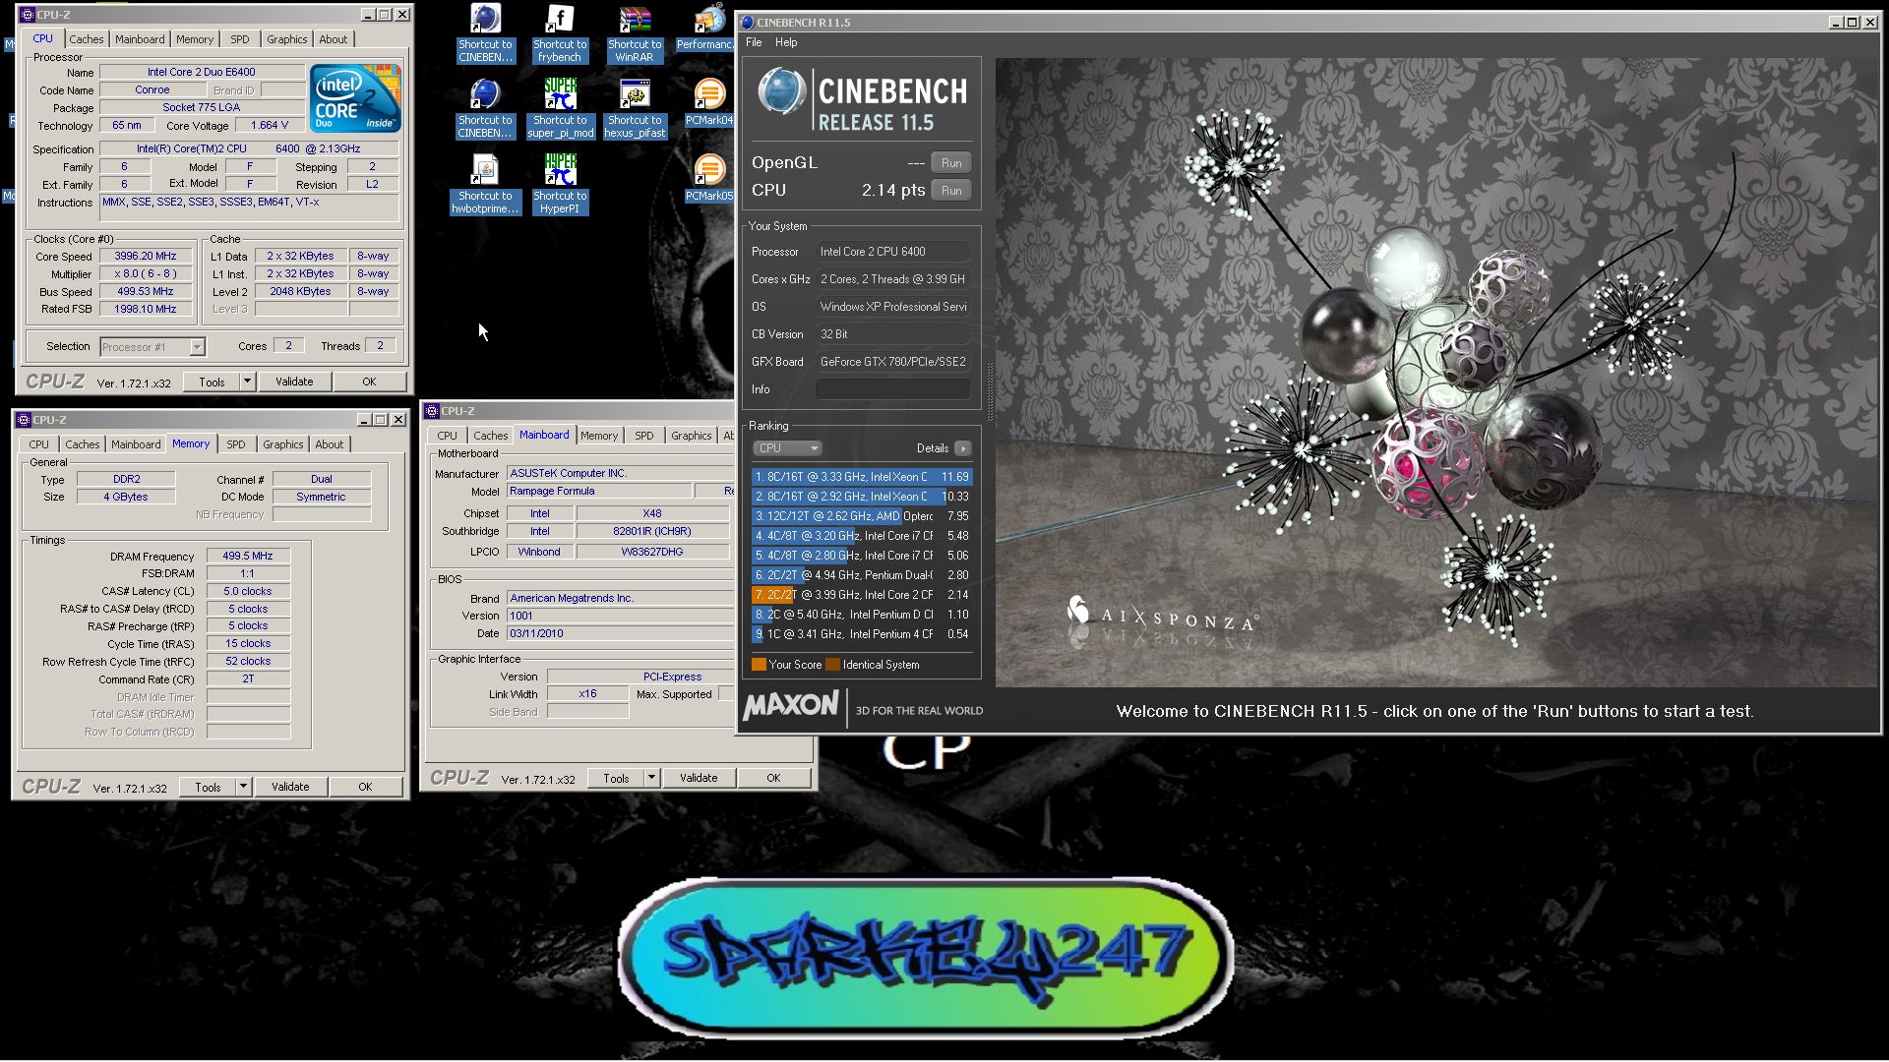Click the Core Voltage 1.664 V value
The height and width of the screenshot is (1062, 1889).
click(x=270, y=125)
